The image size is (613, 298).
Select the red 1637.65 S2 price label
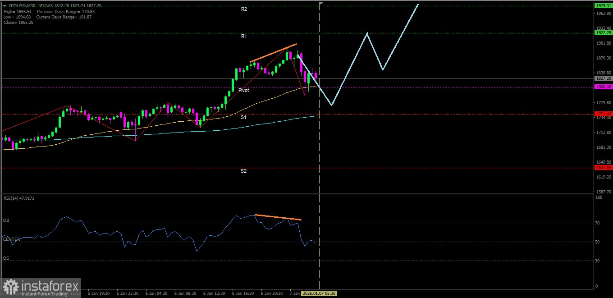603,168
